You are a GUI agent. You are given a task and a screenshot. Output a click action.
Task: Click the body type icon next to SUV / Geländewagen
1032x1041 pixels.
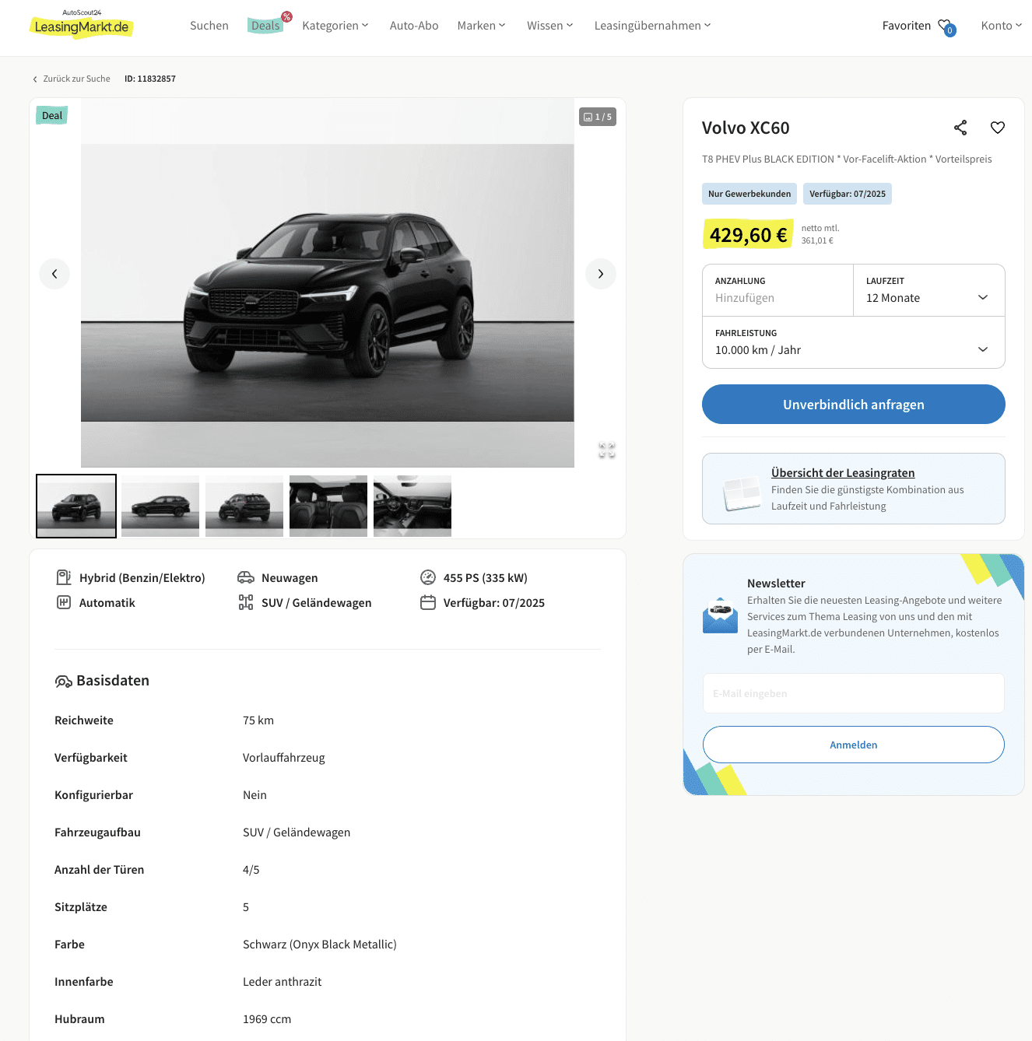(x=246, y=602)
